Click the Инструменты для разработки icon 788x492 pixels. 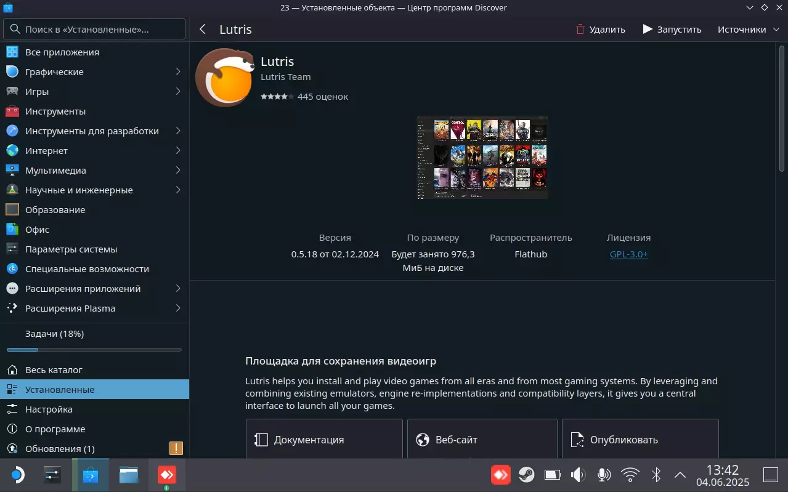pyautogui.click(x=12, y=131)
